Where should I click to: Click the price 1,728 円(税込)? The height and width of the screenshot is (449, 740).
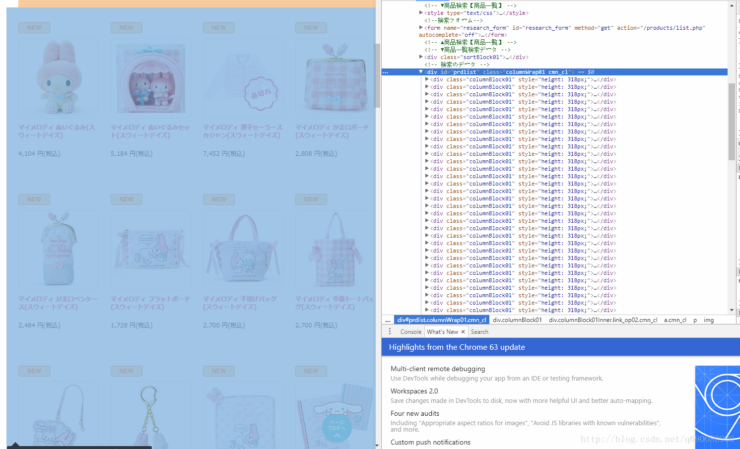[x=132, y=325]
